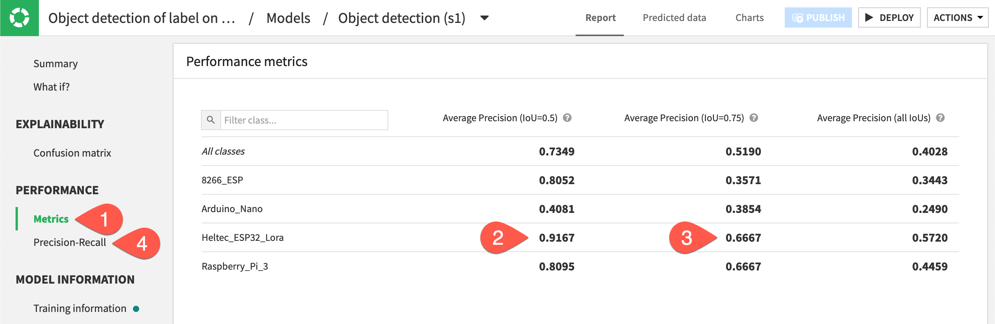Click the Average Precision (IoU=0.5) column header
Viewport: 995px width, 324px height.
[500, 118]
